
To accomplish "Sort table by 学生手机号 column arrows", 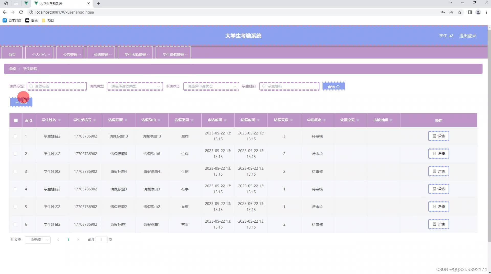I will click(x=95, y=120).
